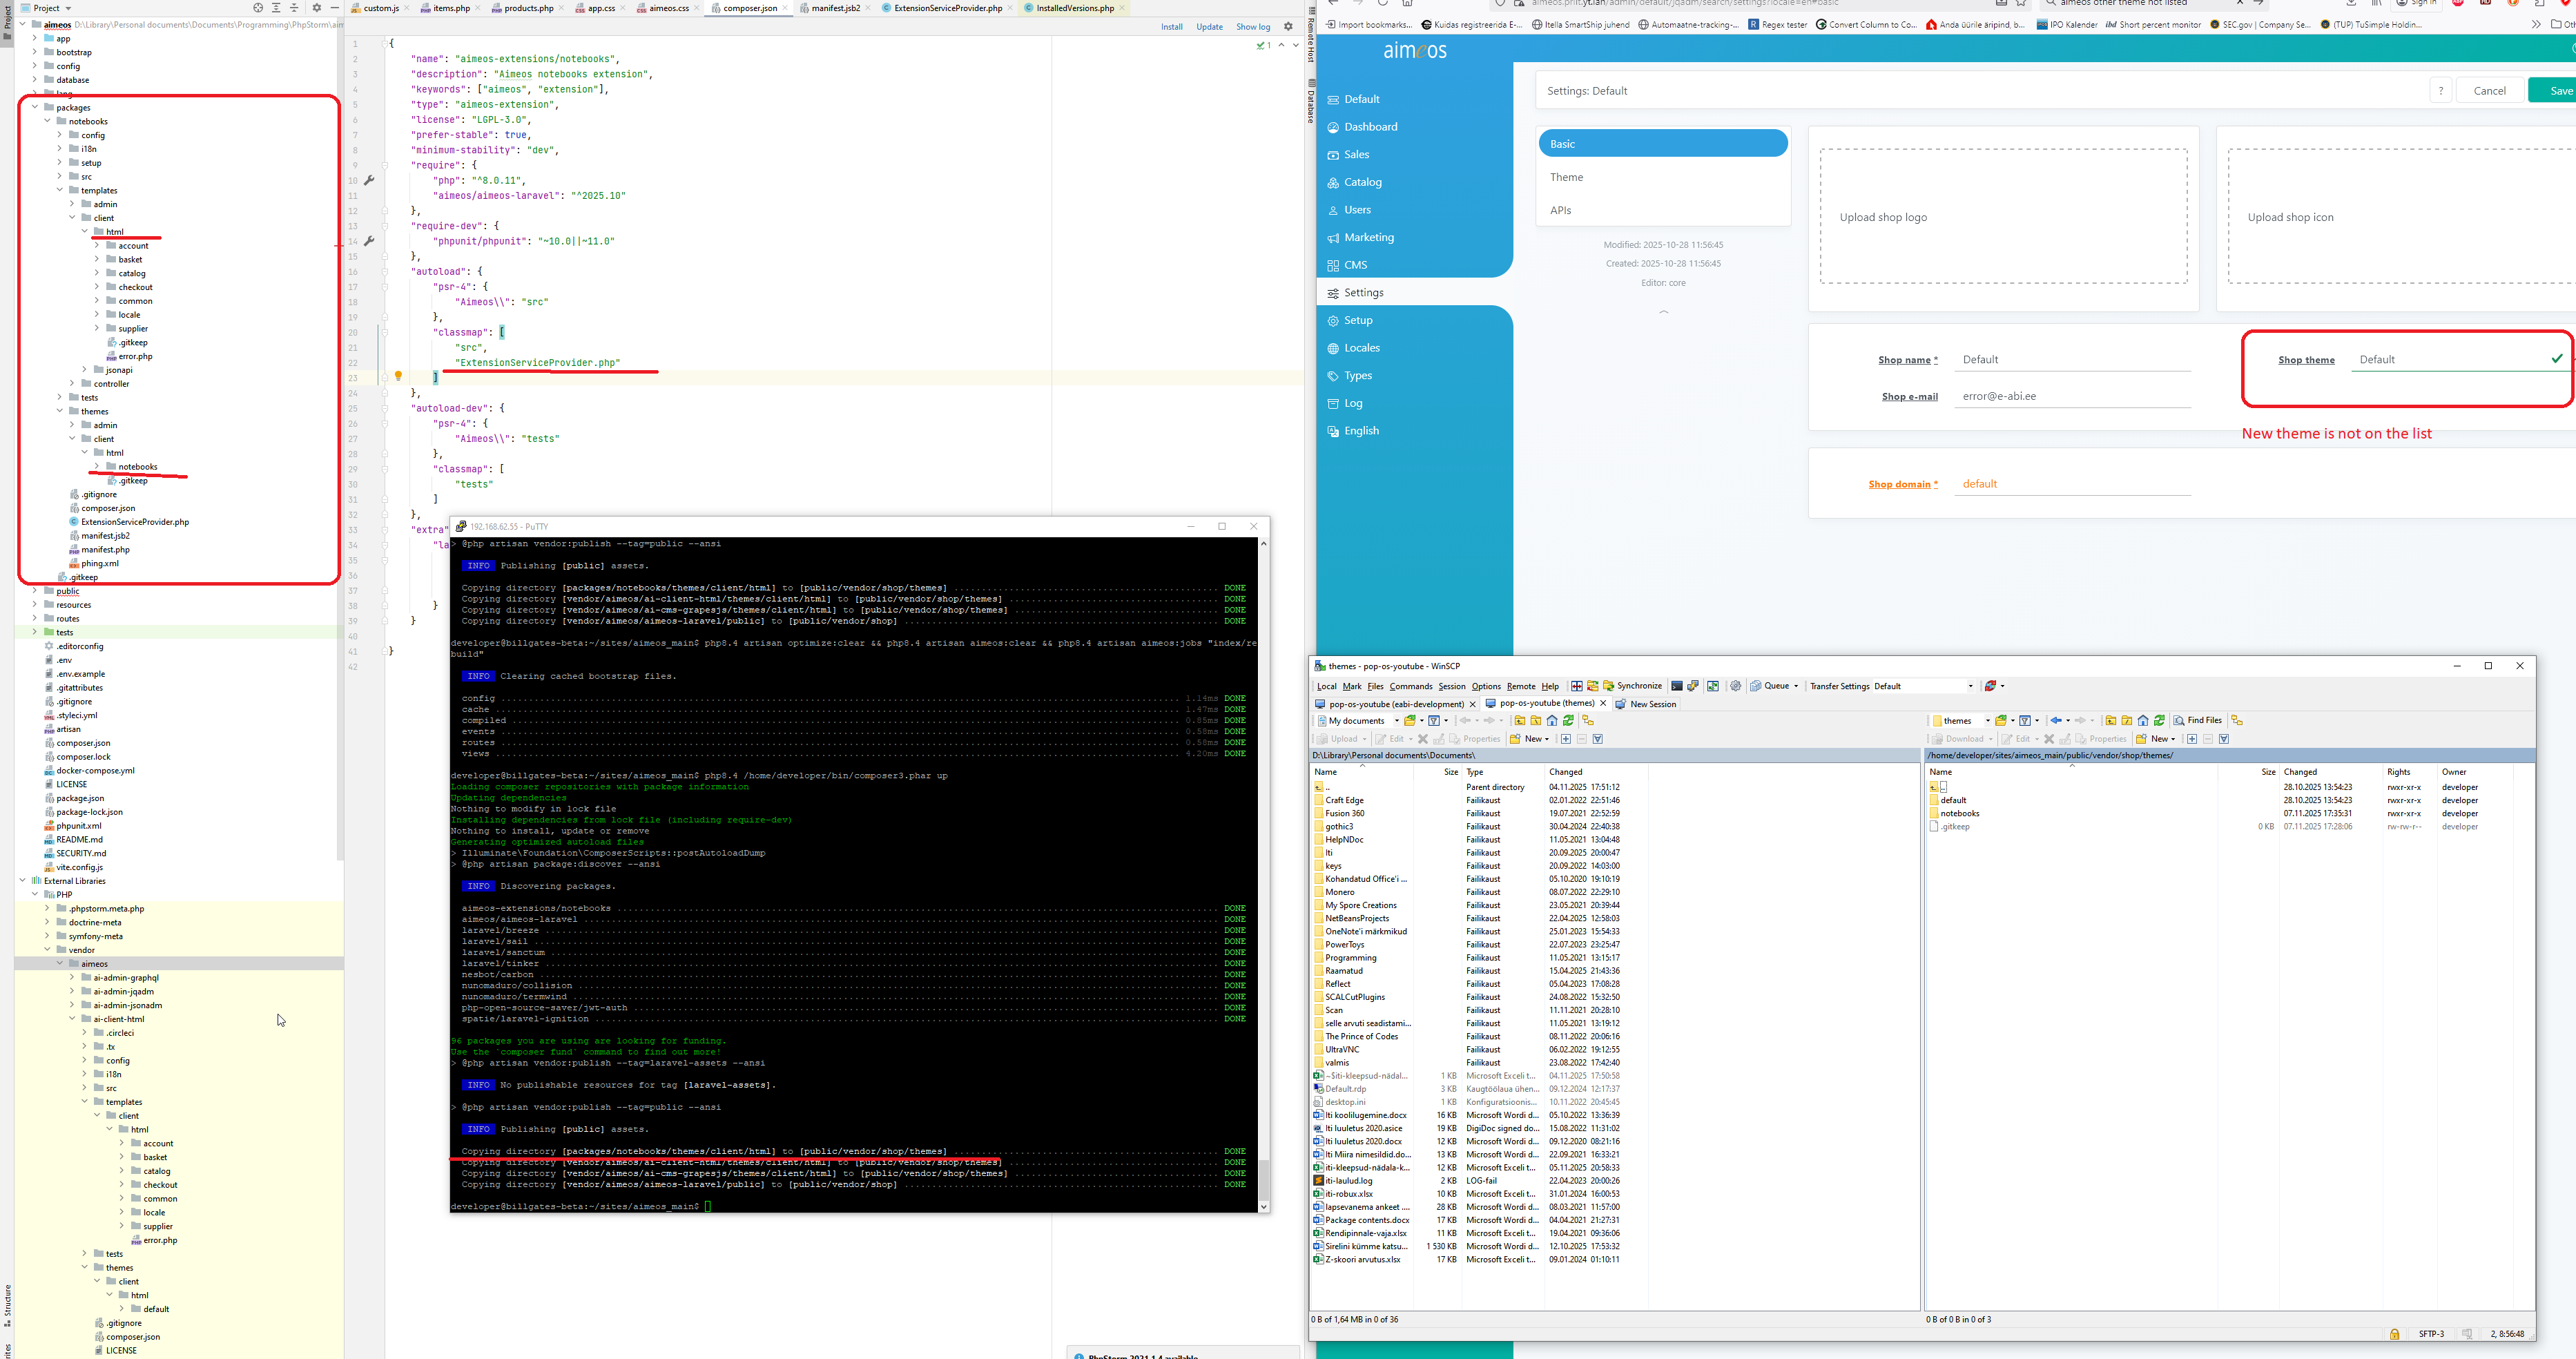Click the locate file target icon in Project panel
Image resolution: width=2576 pixels, height=1359 pixels.
(258, 8)
